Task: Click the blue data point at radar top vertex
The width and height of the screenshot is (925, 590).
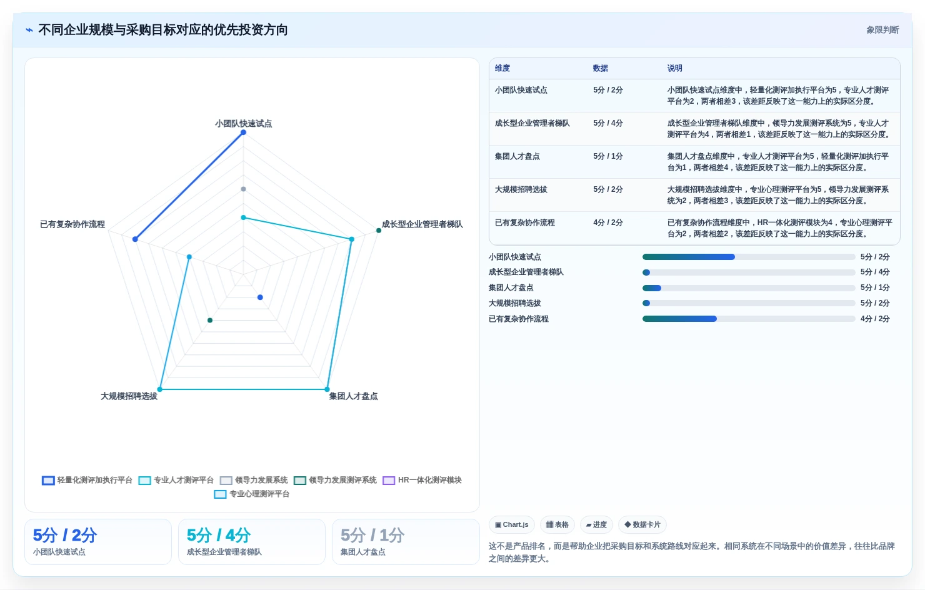Action: coord(244,132)
